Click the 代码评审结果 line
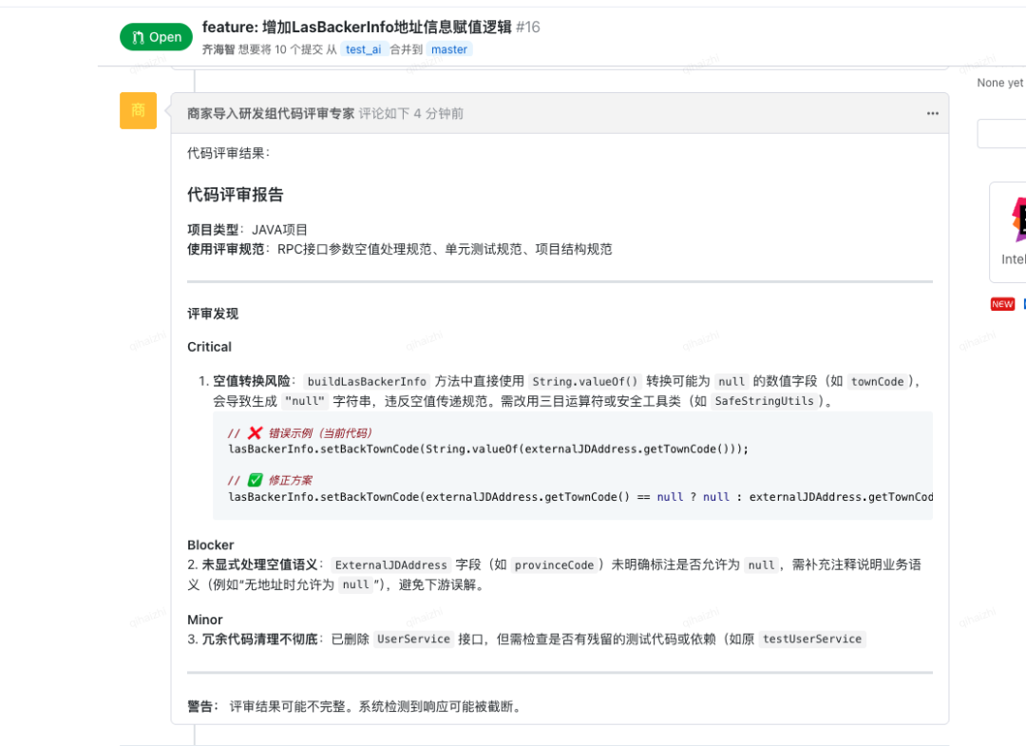This screenshot has height=746, width=1026. 228,153
